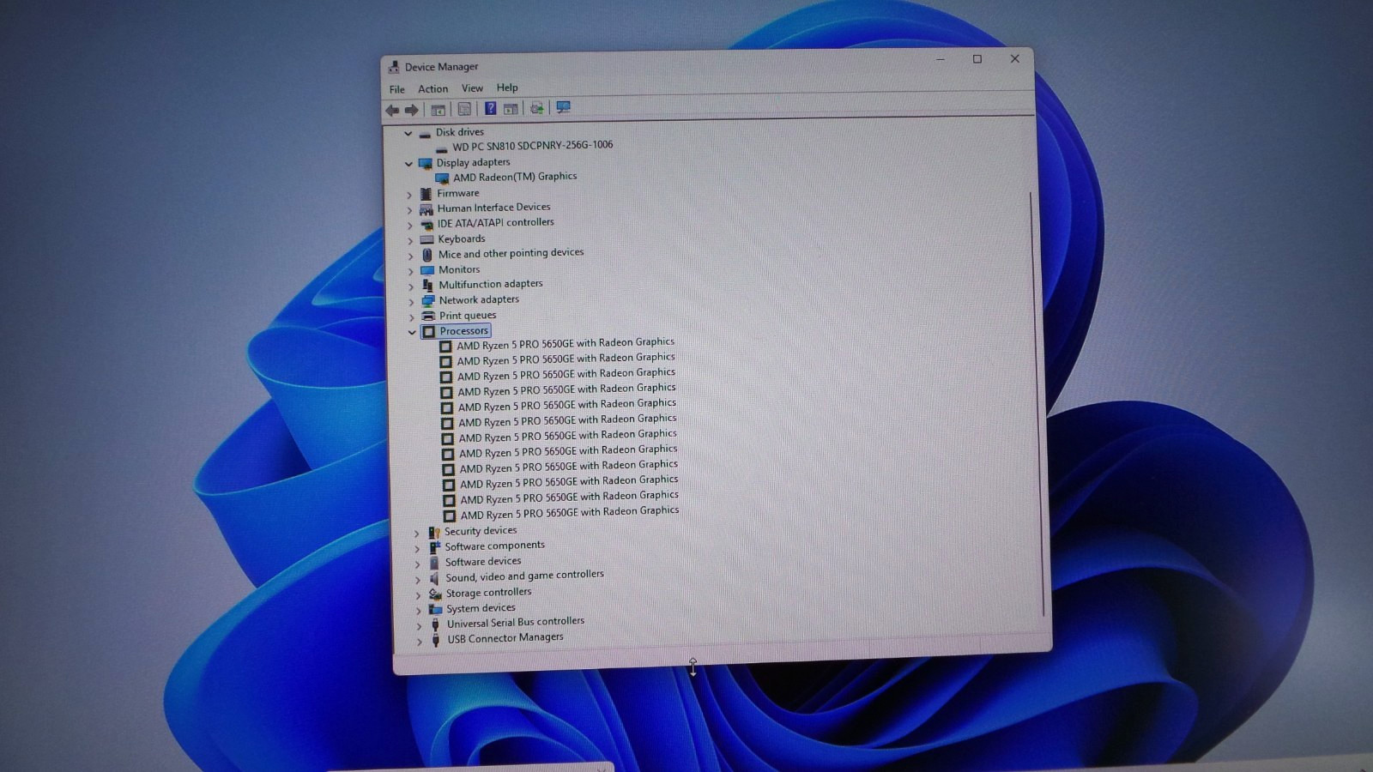This screenshot has width=1373, height=772.
Task: Select the Processors label
Action: [463, 331]
